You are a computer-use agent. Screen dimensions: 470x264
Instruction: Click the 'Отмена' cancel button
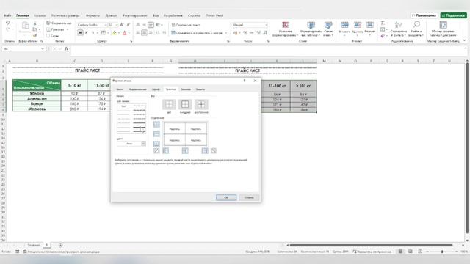pos(249,197)
